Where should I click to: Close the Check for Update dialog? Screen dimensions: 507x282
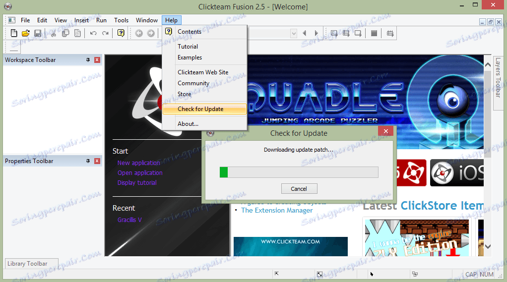[386, 131]
